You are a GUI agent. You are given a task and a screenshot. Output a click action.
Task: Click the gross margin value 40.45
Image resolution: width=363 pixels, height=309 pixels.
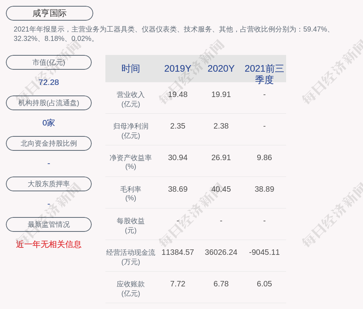[221, 189]
